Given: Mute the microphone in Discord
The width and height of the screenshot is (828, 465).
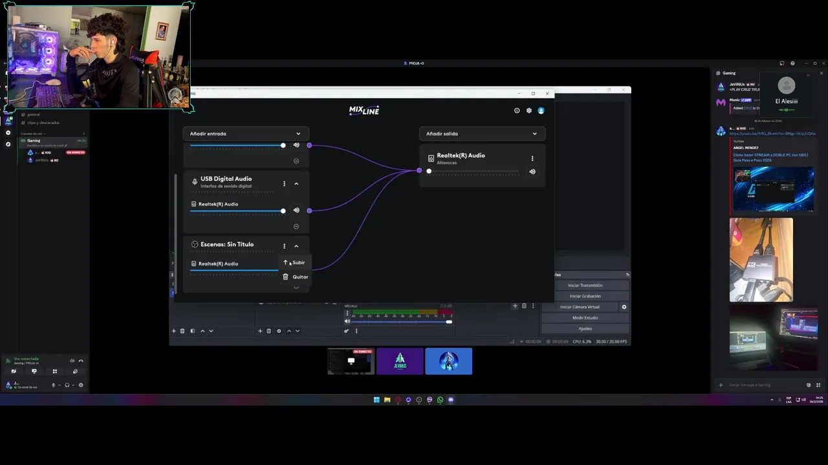Looking at the screenshot, I should coord(54,386).
